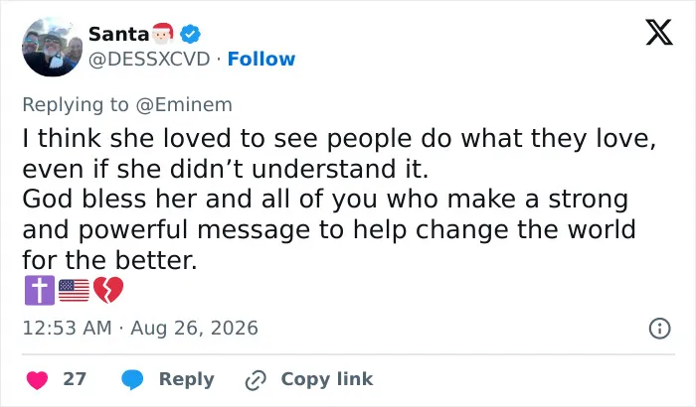Screen dimensions: 696x407
Task: Like the tweet with the heart icon
Action: click(x=38, y=380)
